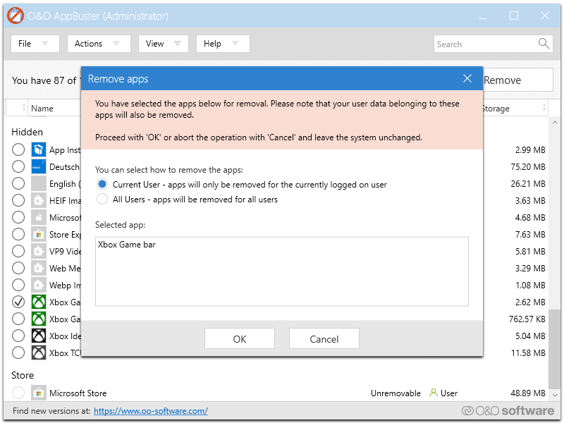This screenshot has height=423, width=564.
Task: Click the Xbox TCUI app icon
Action: pyautogui.click(x=39, y=352)
